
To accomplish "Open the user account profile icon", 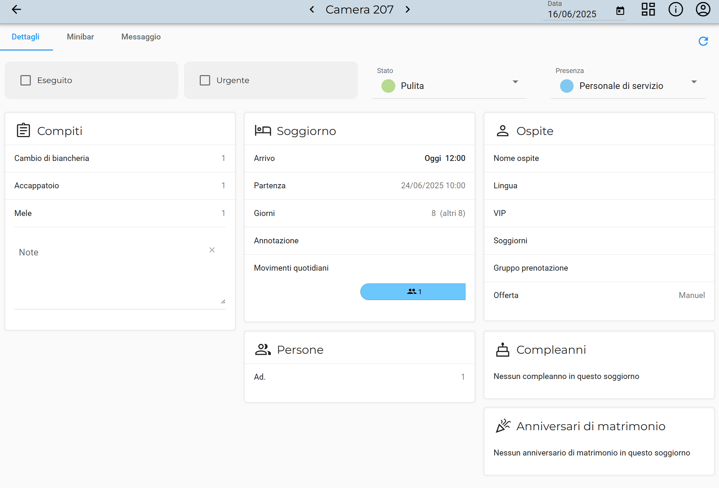I will [703, 10].
